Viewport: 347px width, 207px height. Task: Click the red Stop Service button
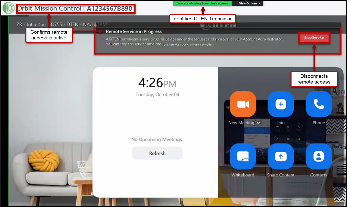pos(314,38)
